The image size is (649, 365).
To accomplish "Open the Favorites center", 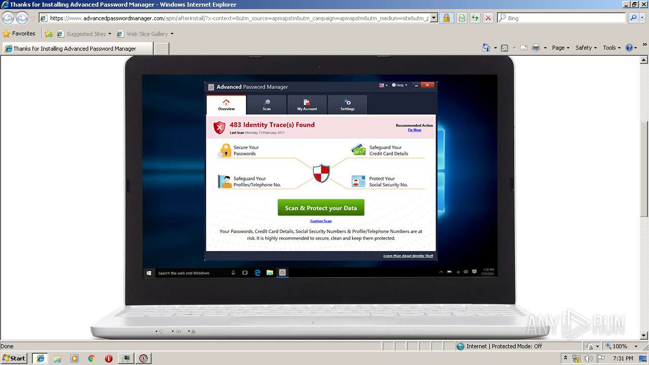I will point(19,33).
